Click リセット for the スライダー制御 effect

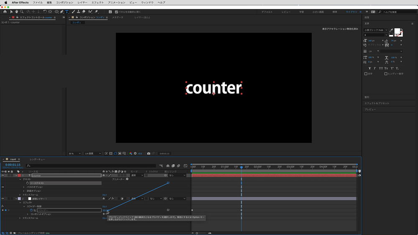[104, 206]
